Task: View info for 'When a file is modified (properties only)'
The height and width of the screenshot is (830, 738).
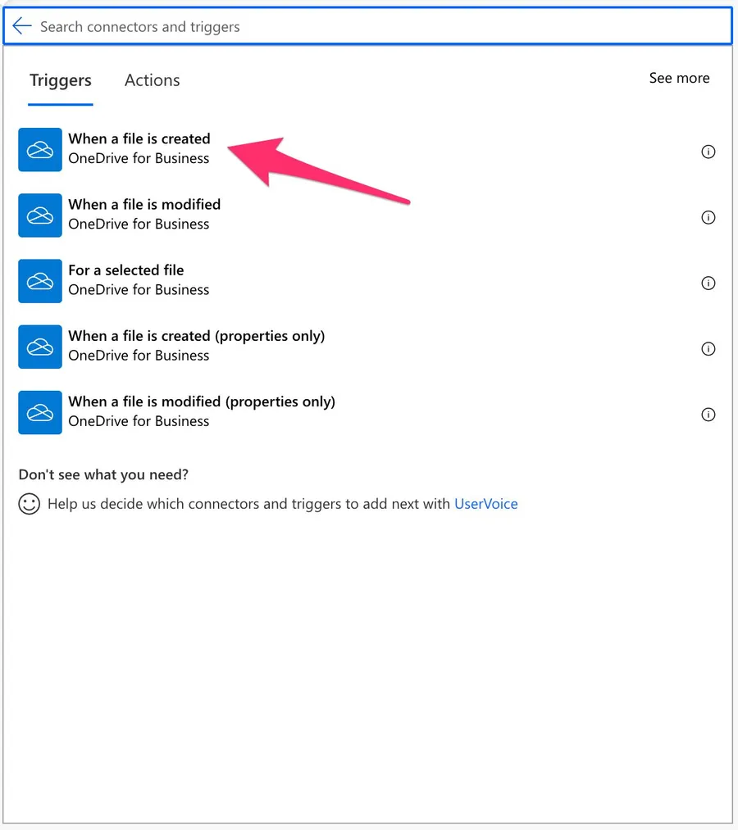Action: click(x=708, y=415)
